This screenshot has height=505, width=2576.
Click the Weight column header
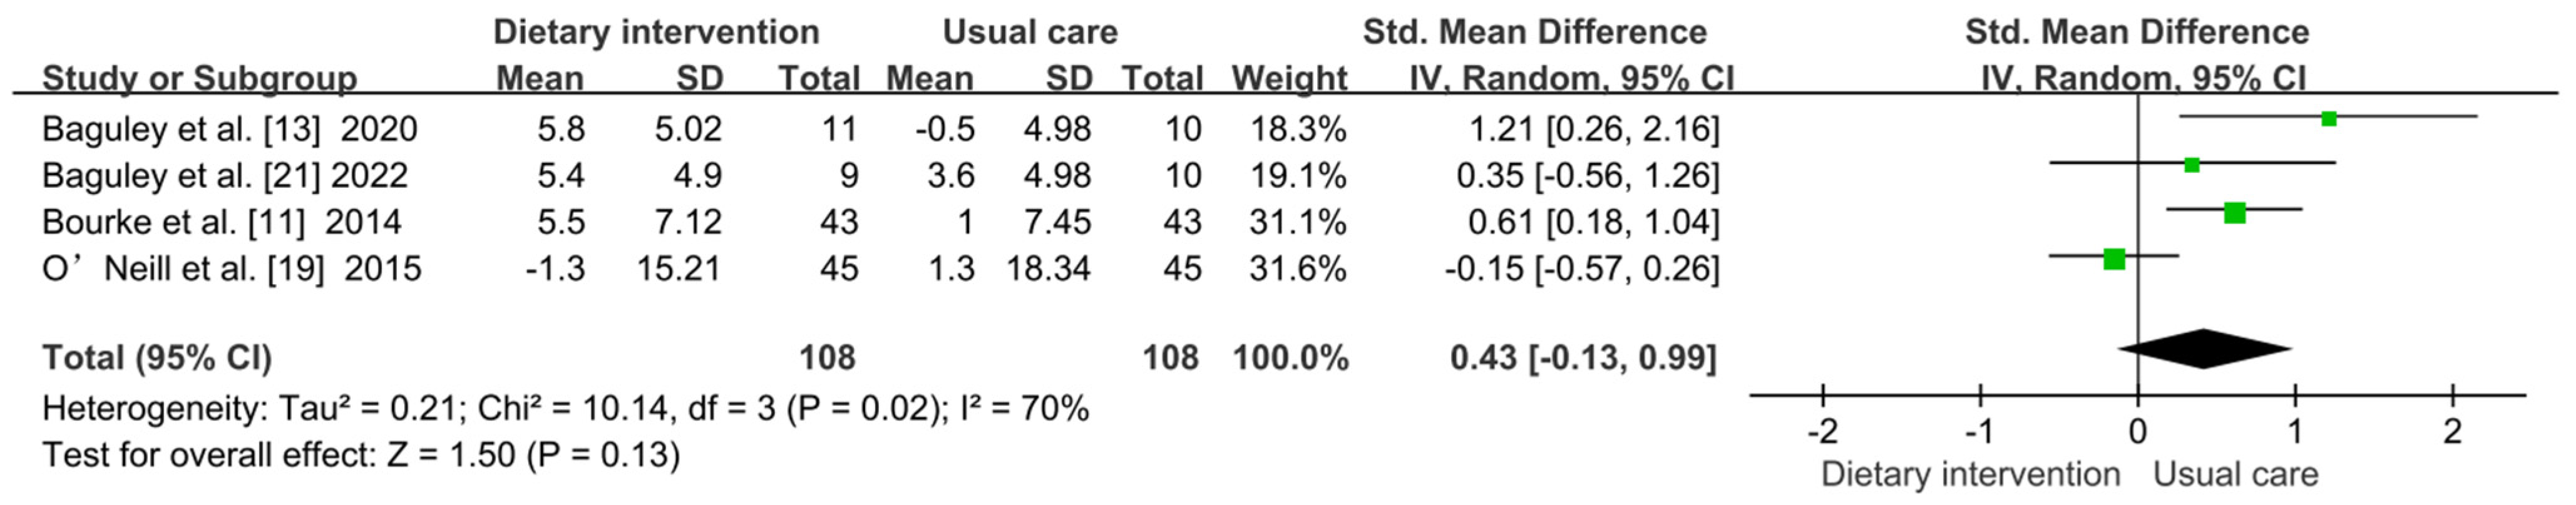point(1289,78)
